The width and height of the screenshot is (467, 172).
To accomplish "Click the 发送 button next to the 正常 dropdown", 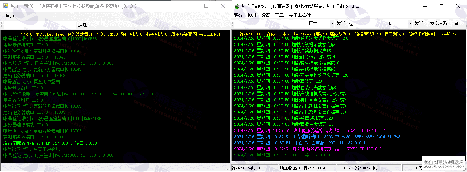I will coord(341,23).
